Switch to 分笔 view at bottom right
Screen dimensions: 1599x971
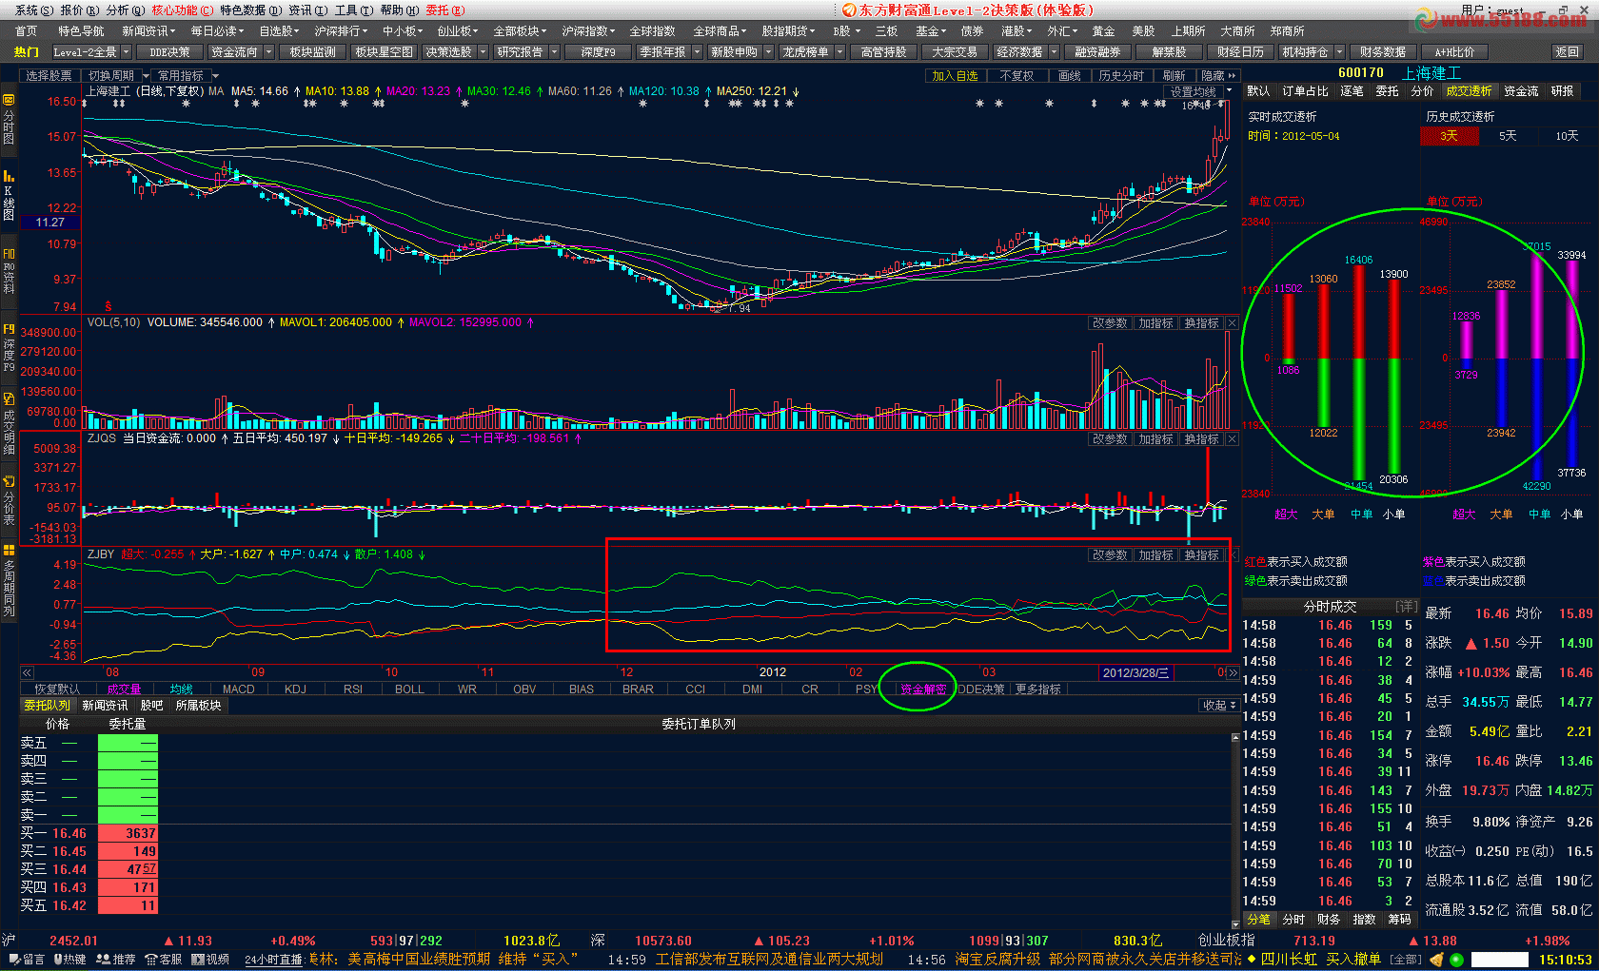[x=1259, y=920]
